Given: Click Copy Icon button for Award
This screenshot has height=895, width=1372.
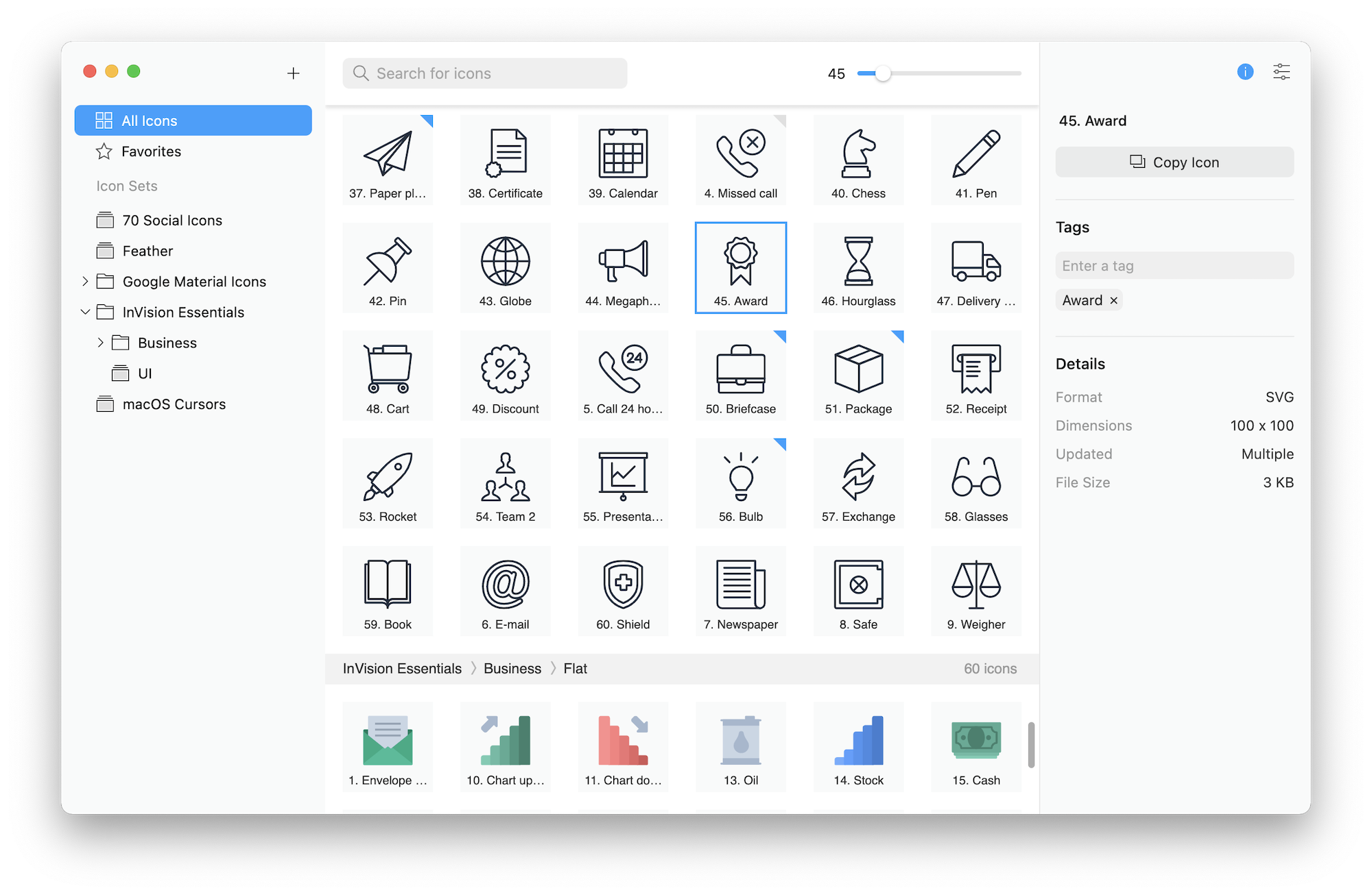Looking at the screenshot, I should click(x=1175, y=162).
